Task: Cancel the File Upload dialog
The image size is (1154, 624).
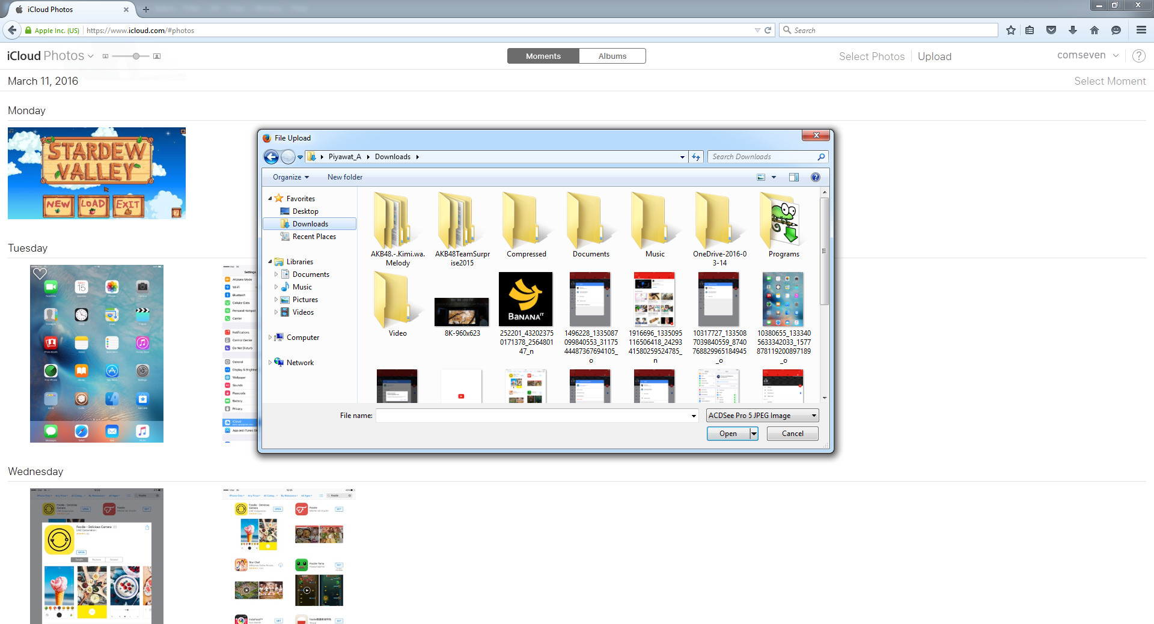Action: pyautogui.click(x=792, y=434)
